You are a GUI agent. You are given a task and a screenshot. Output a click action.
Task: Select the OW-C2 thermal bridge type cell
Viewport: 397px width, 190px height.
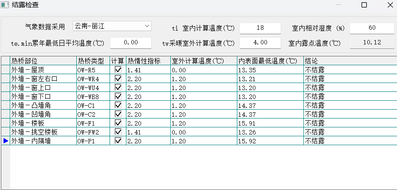(x=93, y=114)
